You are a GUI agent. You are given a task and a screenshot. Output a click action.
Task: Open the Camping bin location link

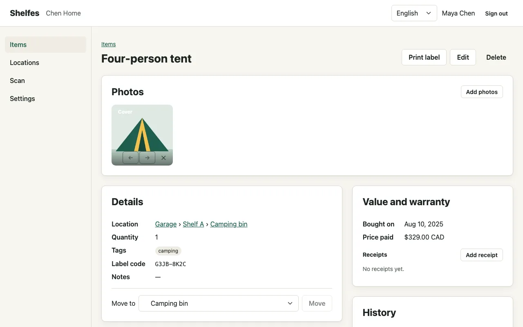[229, 224]
